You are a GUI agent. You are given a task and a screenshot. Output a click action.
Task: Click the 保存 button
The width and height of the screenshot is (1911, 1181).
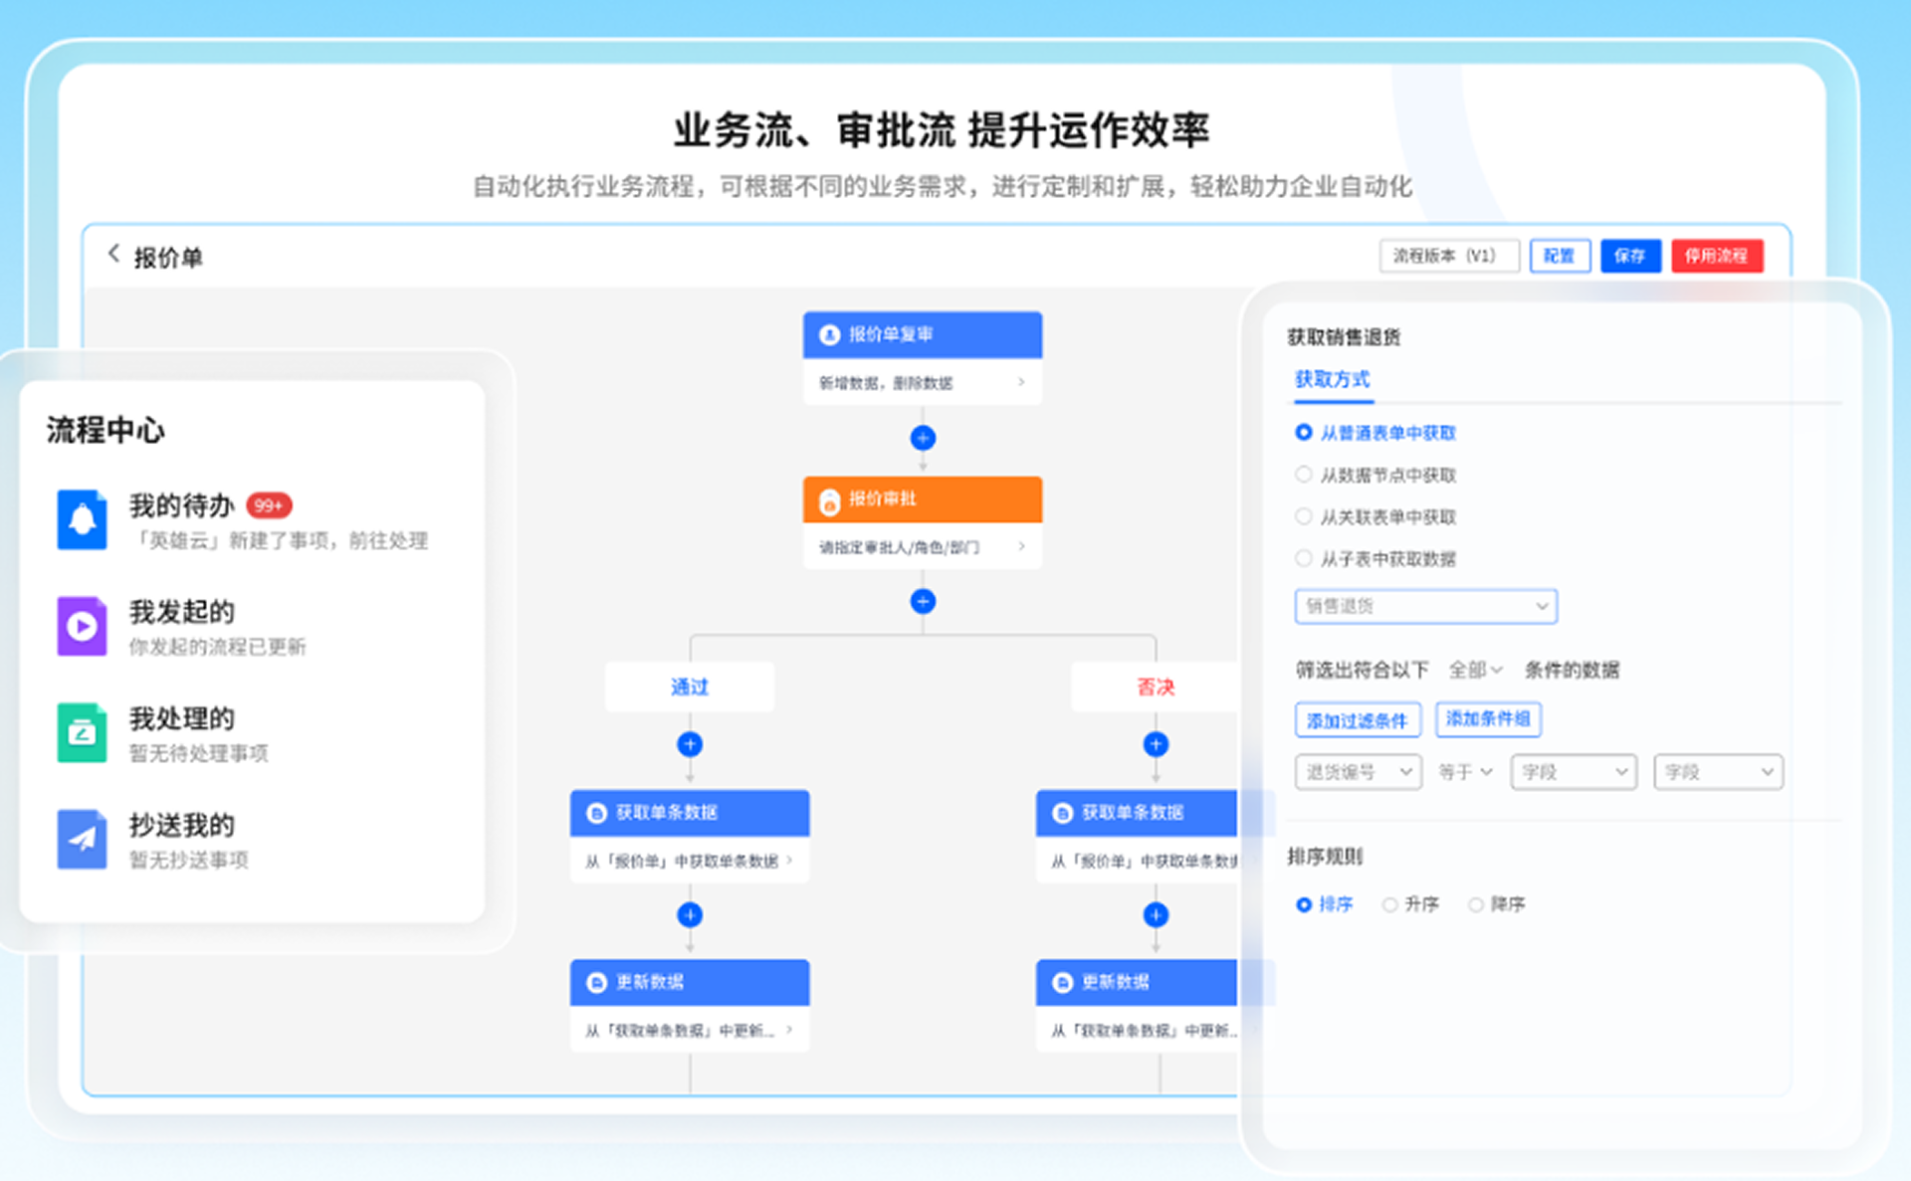[x=1630, y=256]
